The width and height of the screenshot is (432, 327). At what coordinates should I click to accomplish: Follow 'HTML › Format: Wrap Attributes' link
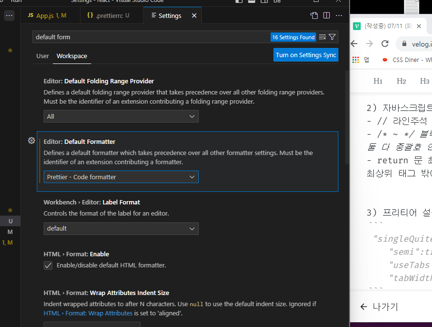click(88, 313)
